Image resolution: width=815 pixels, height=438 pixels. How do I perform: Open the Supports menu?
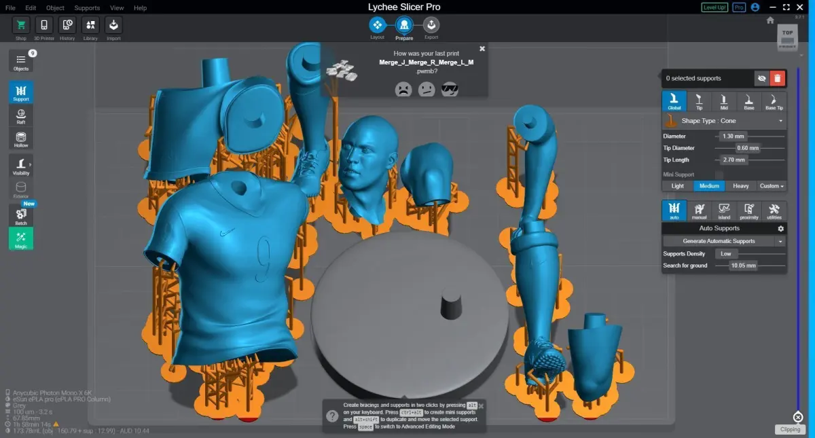87,7
